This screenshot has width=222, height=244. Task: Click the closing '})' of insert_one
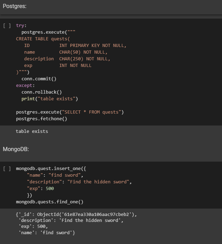29,195
